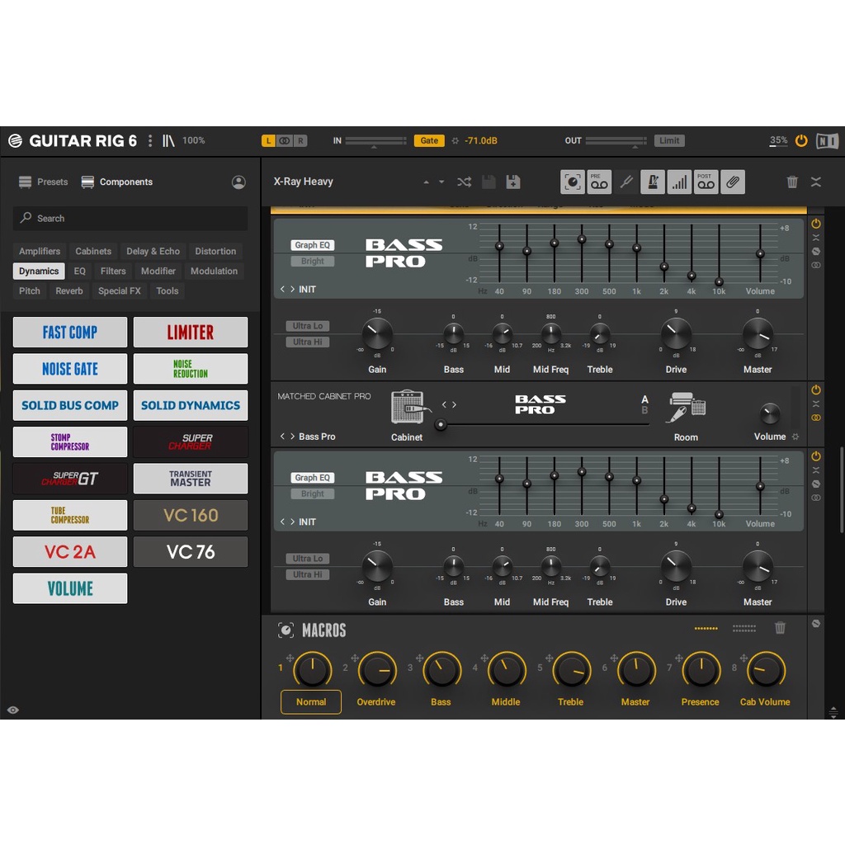Select the Amplifiers category
The image size is (845, 845).
coord(40,251)
